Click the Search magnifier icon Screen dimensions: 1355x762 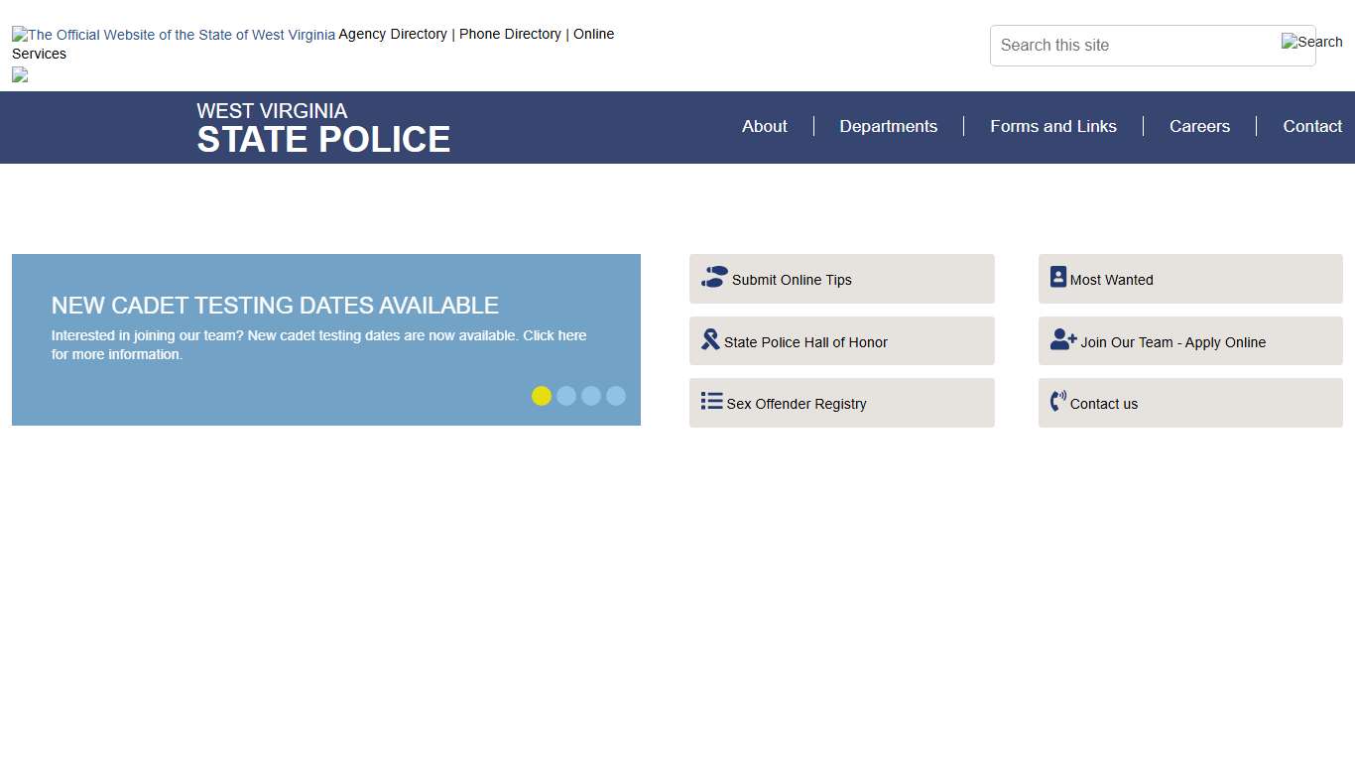(1311, 42)
